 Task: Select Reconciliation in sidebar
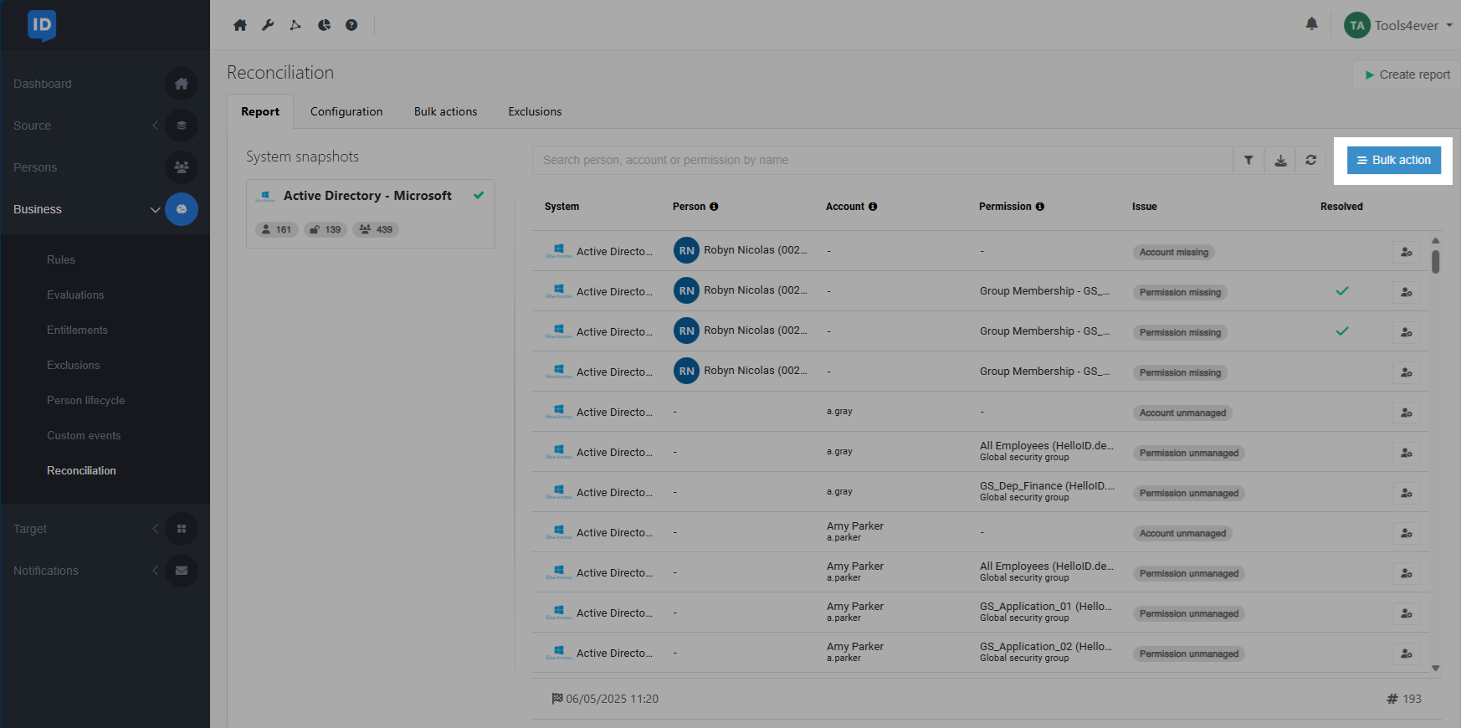pos(81,471)
